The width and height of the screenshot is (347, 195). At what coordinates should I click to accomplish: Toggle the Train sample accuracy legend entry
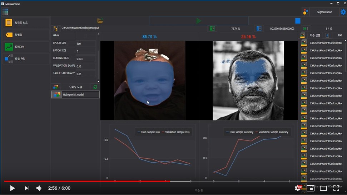[240, 132]
